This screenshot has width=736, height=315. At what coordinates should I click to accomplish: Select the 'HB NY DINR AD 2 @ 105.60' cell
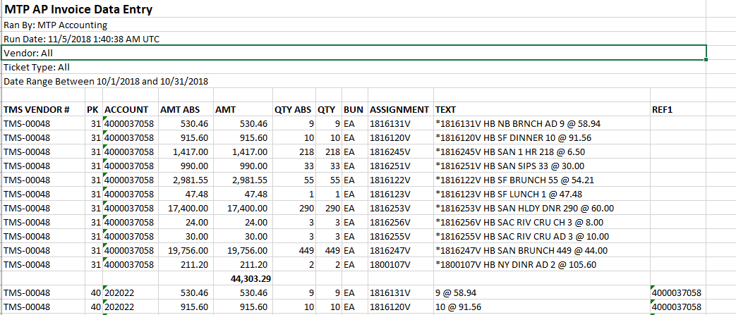[x=517, y=264]
